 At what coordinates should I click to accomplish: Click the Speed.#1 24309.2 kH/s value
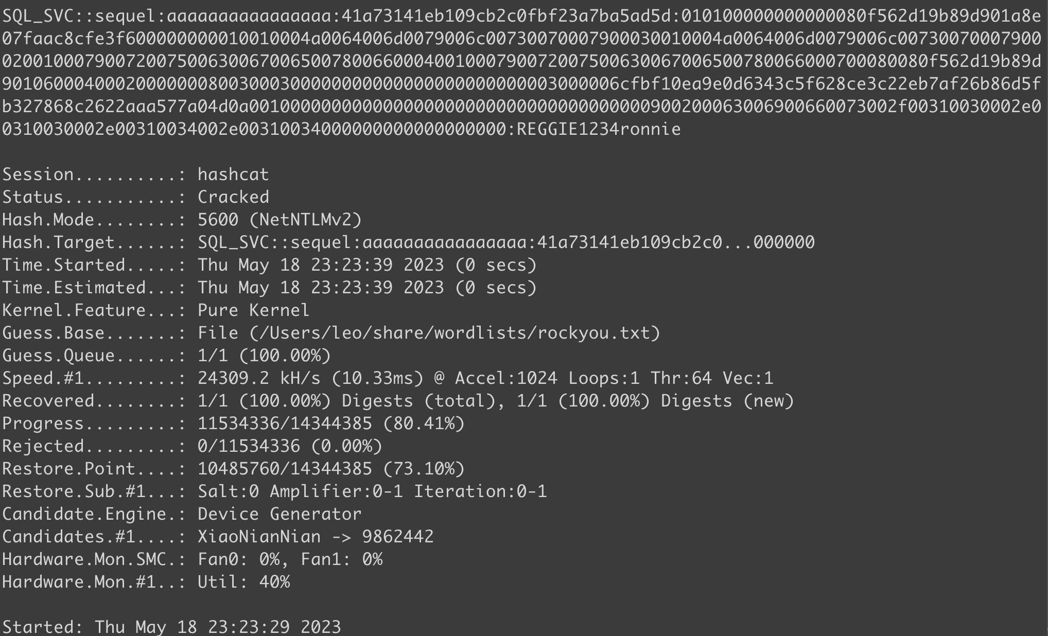click(x=259, y=378)
